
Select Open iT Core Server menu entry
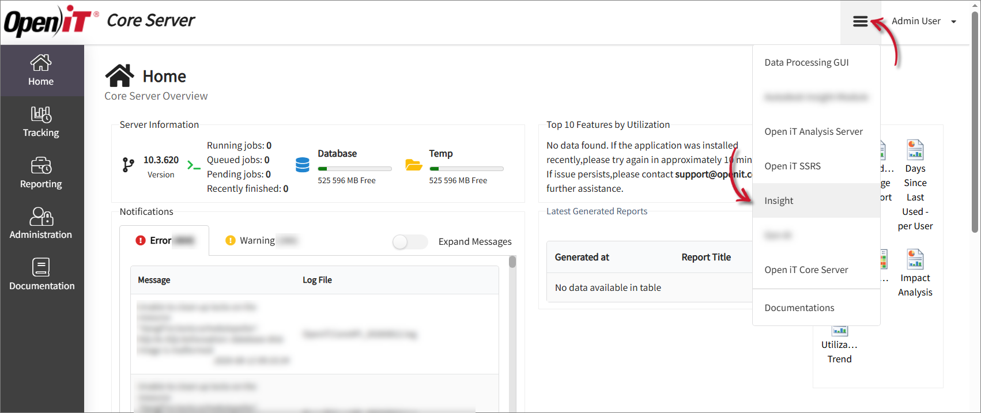pyautogui.click(x=816, y=270)
